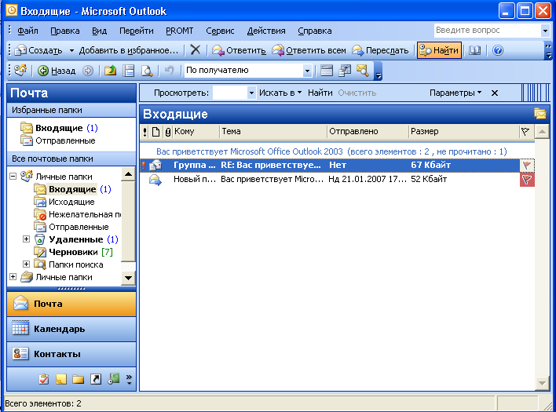Open the View menu
This screenshot has width=556, height=412.
coord(99,31)
